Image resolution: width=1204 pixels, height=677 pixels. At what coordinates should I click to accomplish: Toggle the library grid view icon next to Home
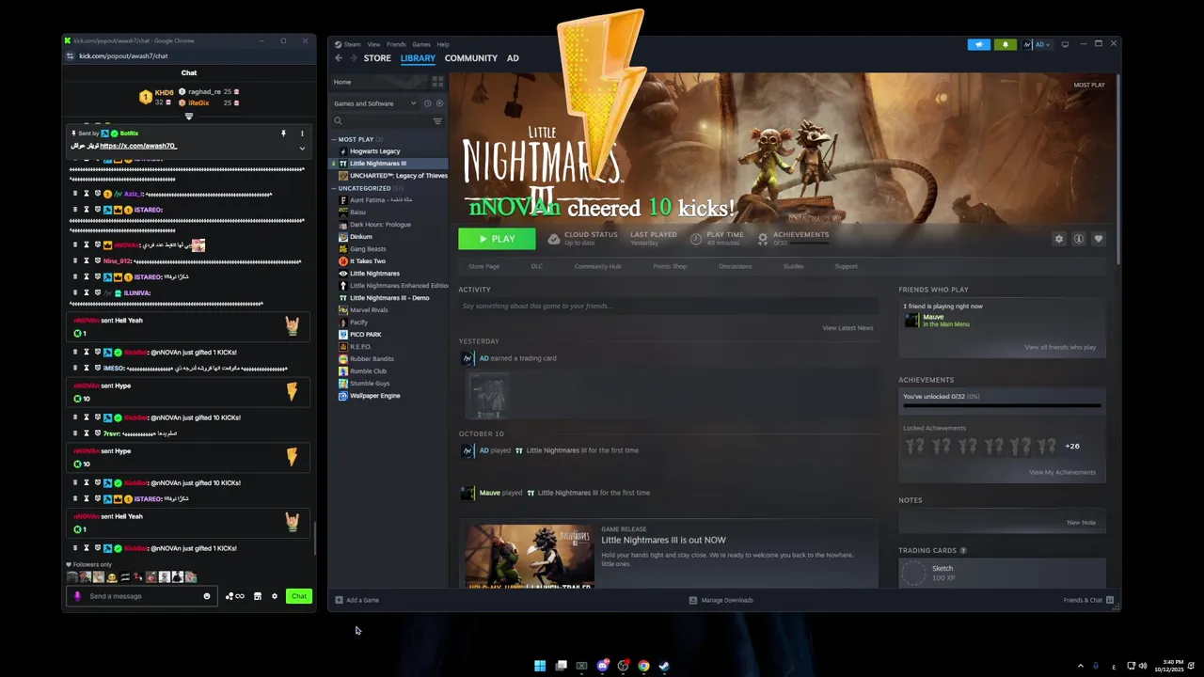pyautogui.click(x=437, y=82)
